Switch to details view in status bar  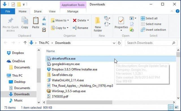tap(171, 107)
